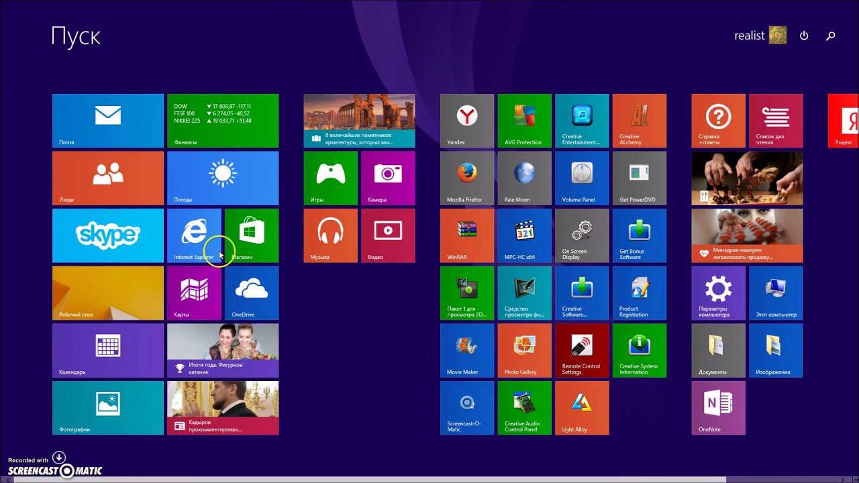Click the search magnifier button

tap(831, 36)
